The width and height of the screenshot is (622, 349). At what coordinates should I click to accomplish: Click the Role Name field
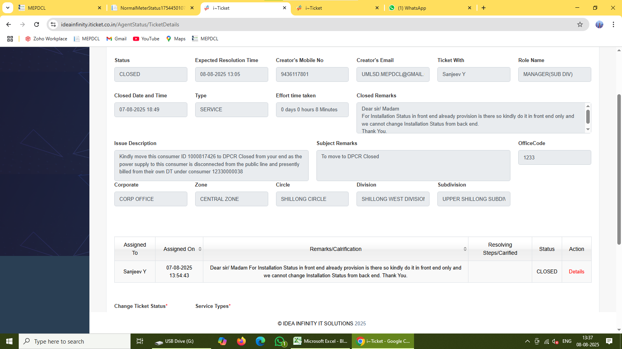(555, 74)
